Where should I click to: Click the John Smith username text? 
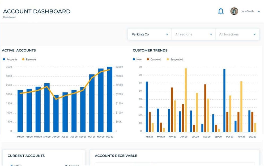pyautogui.click(x=247, y=11)
